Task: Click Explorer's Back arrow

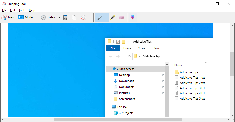Action: pos(110,56)
